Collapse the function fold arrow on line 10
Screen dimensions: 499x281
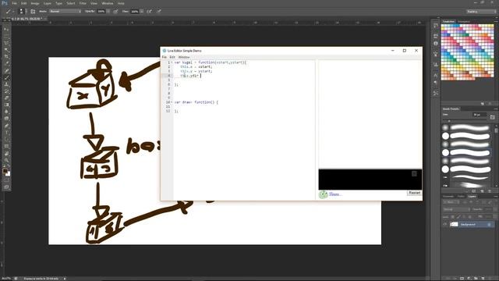click(172, 102)
